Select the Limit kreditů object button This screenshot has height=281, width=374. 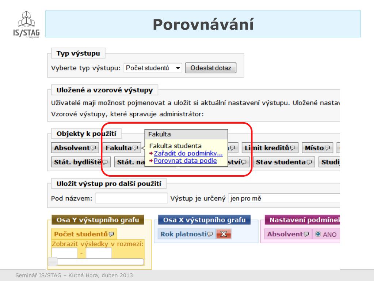pyautogui.click(x=270, y=148)
